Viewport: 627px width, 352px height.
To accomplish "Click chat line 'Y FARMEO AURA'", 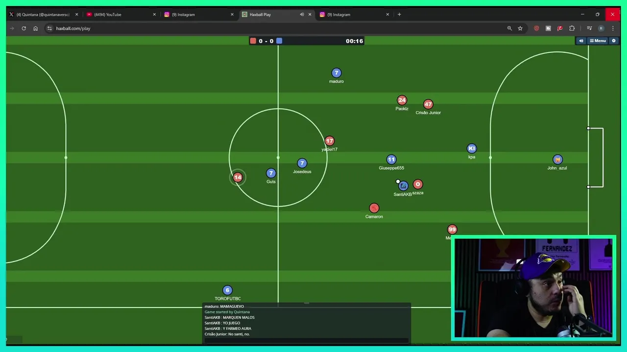I will [237, 329].
